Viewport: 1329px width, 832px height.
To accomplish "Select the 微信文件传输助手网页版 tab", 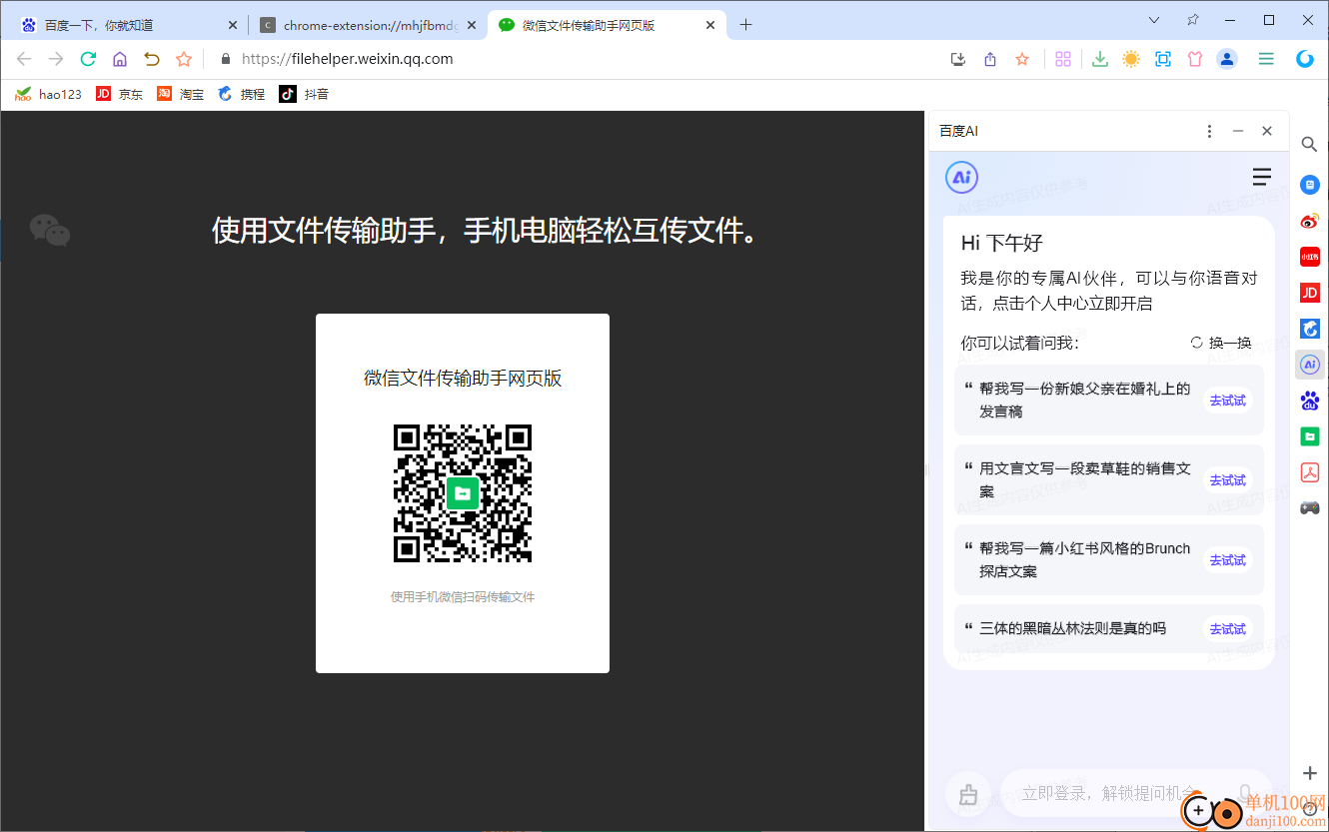I will pos(608,25).
